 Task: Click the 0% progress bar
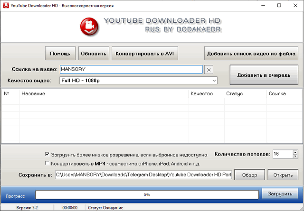point(147,194)
